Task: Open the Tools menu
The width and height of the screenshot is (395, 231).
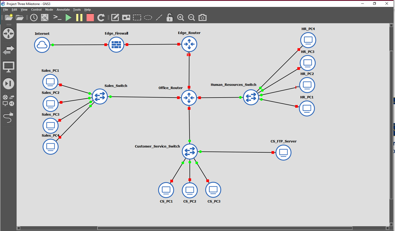Action: 77,10
